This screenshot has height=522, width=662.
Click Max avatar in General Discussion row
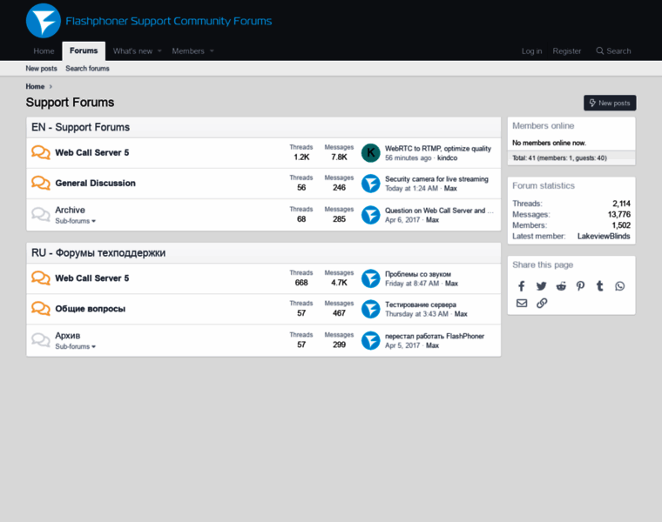[371, 184]
